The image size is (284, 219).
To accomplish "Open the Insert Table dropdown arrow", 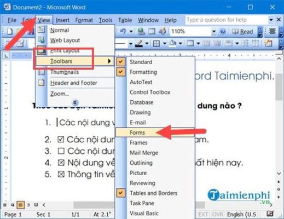I will pyautogui.click(x=198, y=43).
